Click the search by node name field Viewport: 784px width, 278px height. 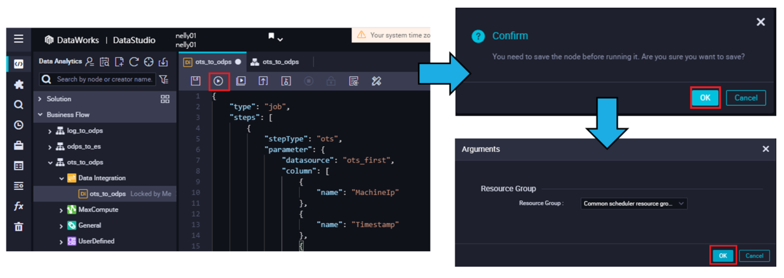(97, 80)
